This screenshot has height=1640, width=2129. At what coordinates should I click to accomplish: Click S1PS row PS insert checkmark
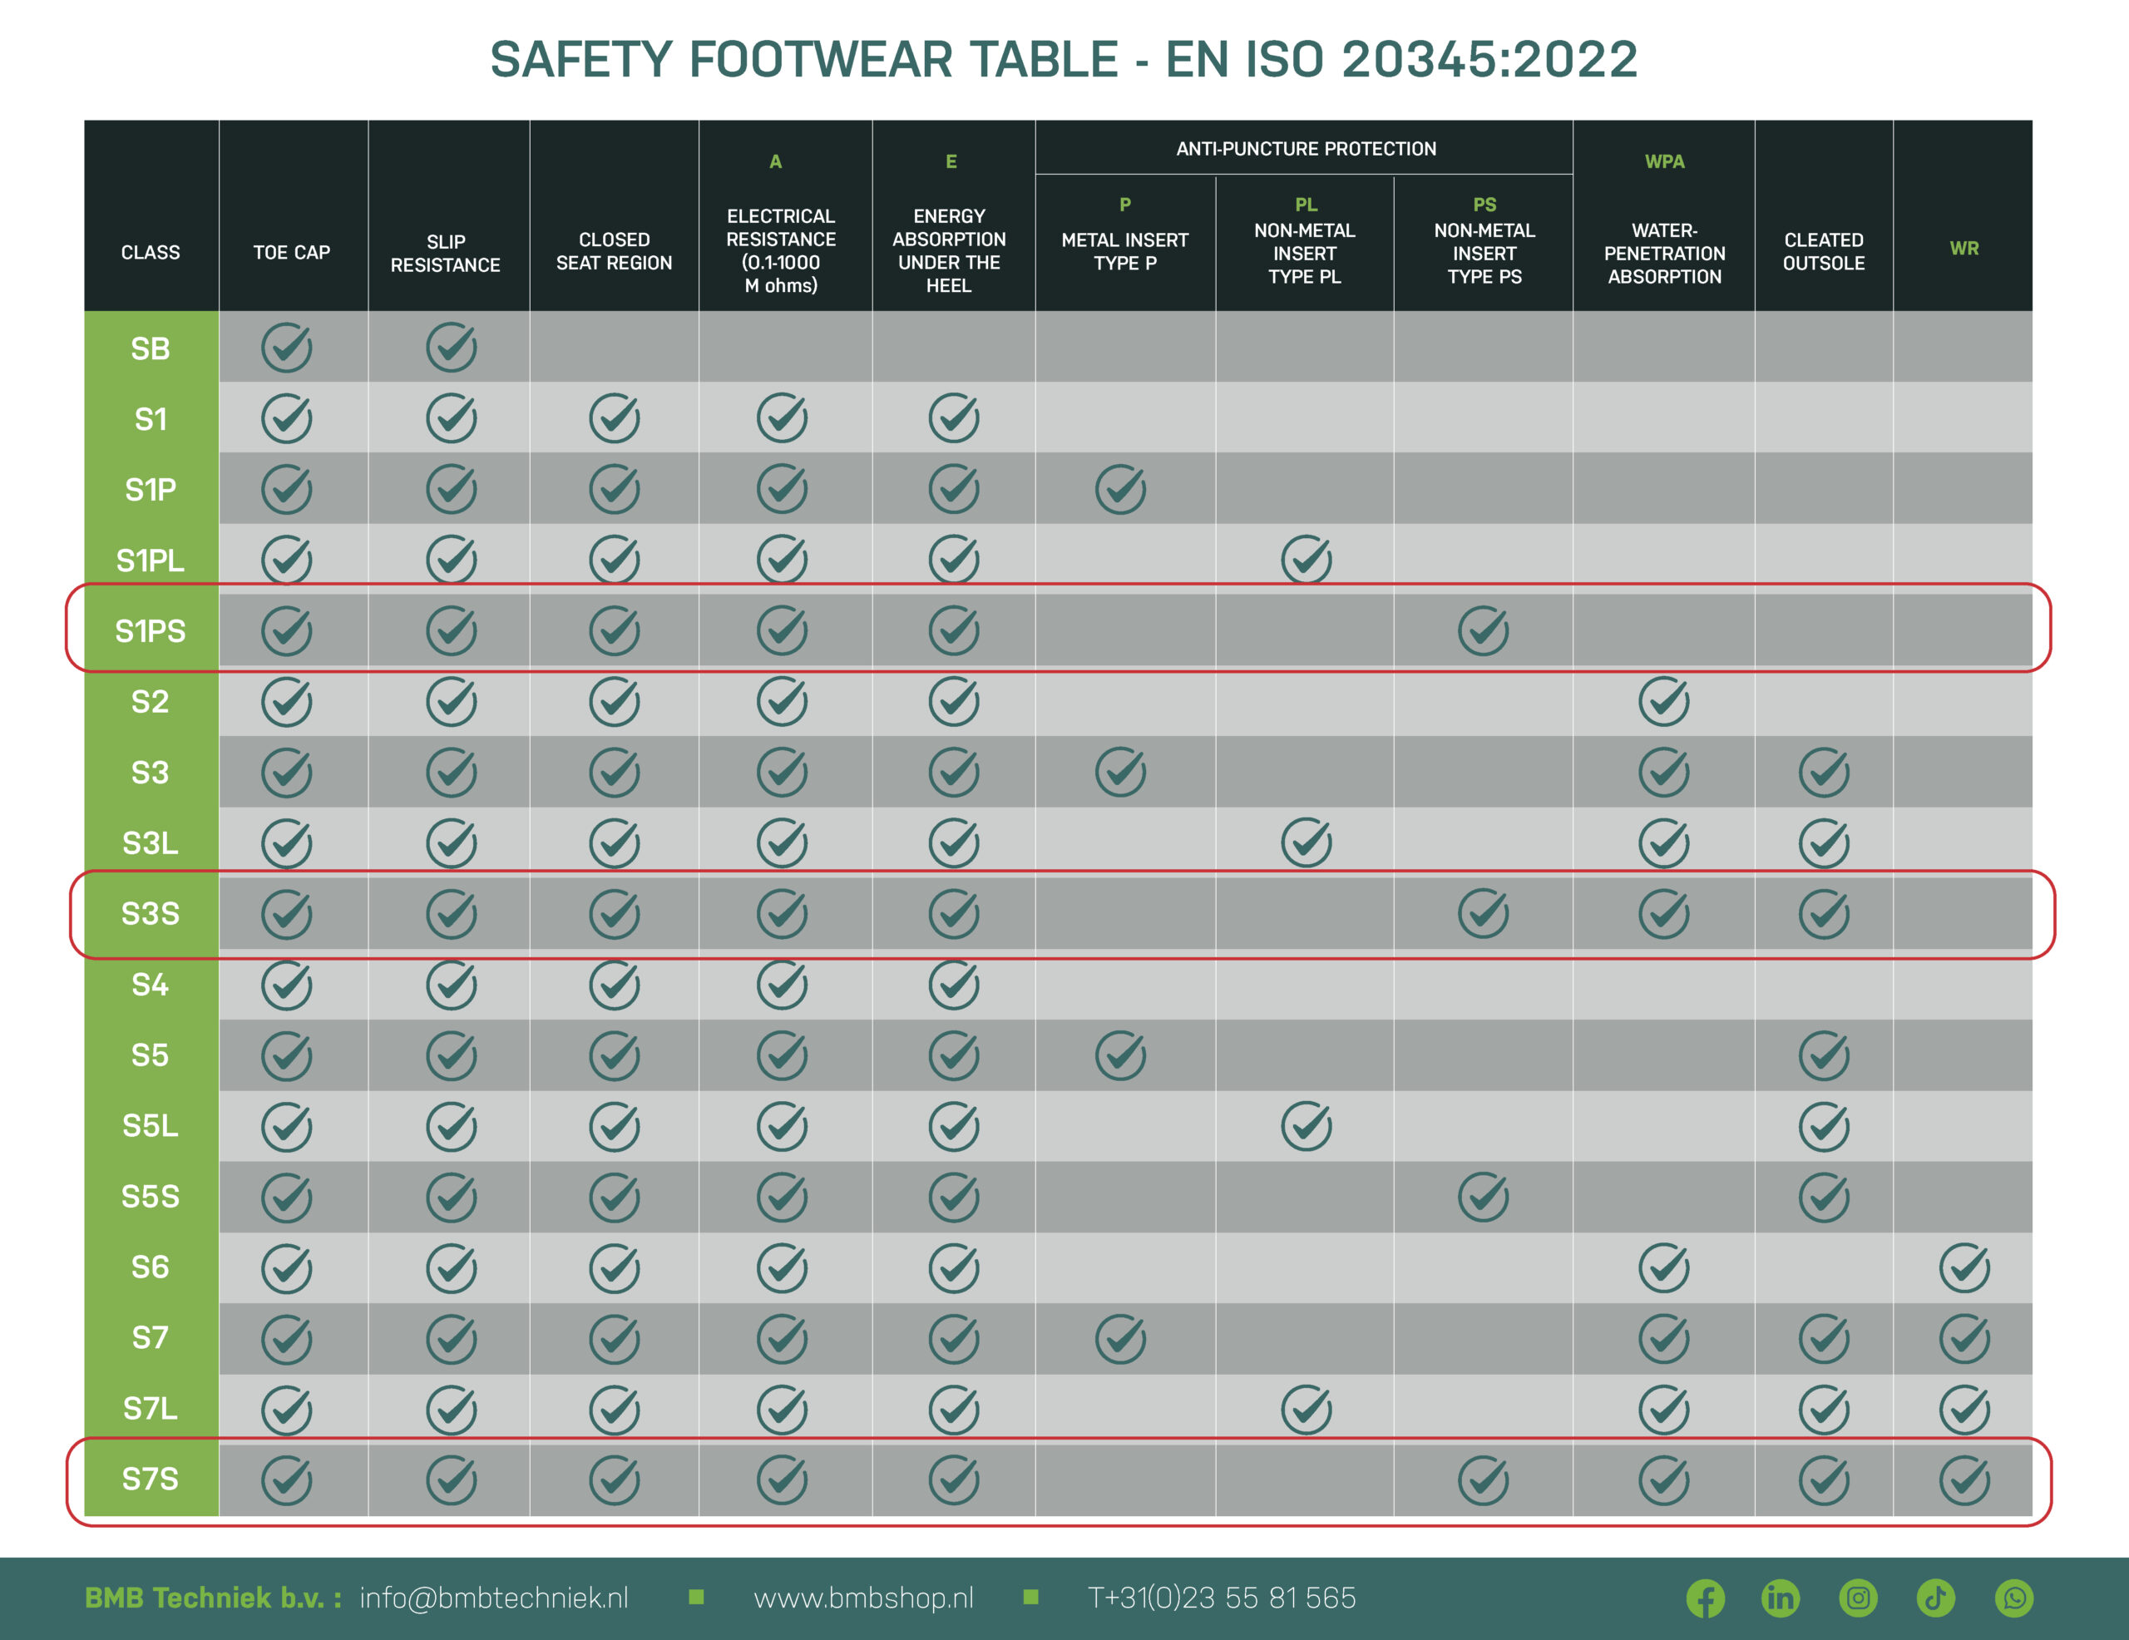[1483, 631]
